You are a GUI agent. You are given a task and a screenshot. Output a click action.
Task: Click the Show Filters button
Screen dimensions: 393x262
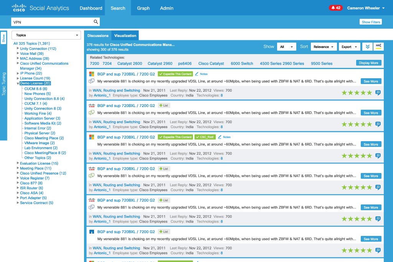370,22
